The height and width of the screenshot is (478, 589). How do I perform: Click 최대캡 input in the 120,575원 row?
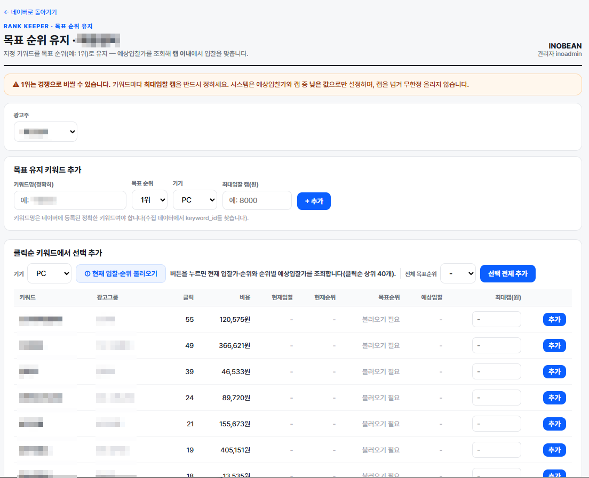[496, 319]
